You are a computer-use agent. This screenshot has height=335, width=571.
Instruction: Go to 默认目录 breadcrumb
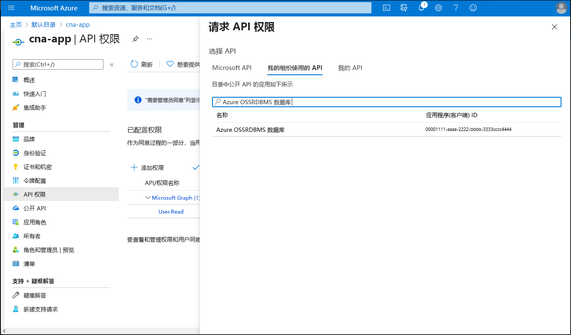point(43,25)
